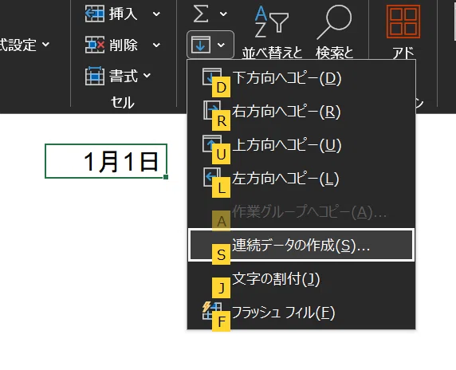
Task: Open the 挿入 dropdown arrow
Action: [x=156, y=14]
